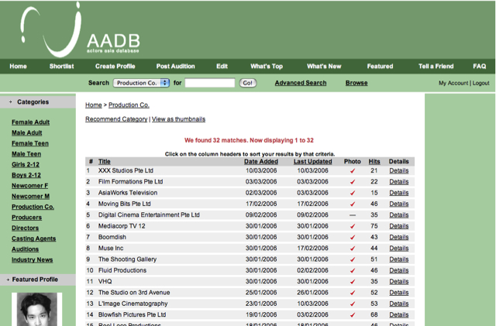Click the AADB logo

pos(80,30)
